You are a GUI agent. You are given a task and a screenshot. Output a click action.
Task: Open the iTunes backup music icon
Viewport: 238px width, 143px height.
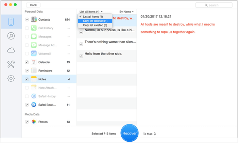[11, 36]
